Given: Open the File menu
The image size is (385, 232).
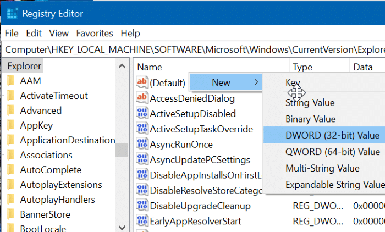Looking at the screenshot, I should 12,33.
